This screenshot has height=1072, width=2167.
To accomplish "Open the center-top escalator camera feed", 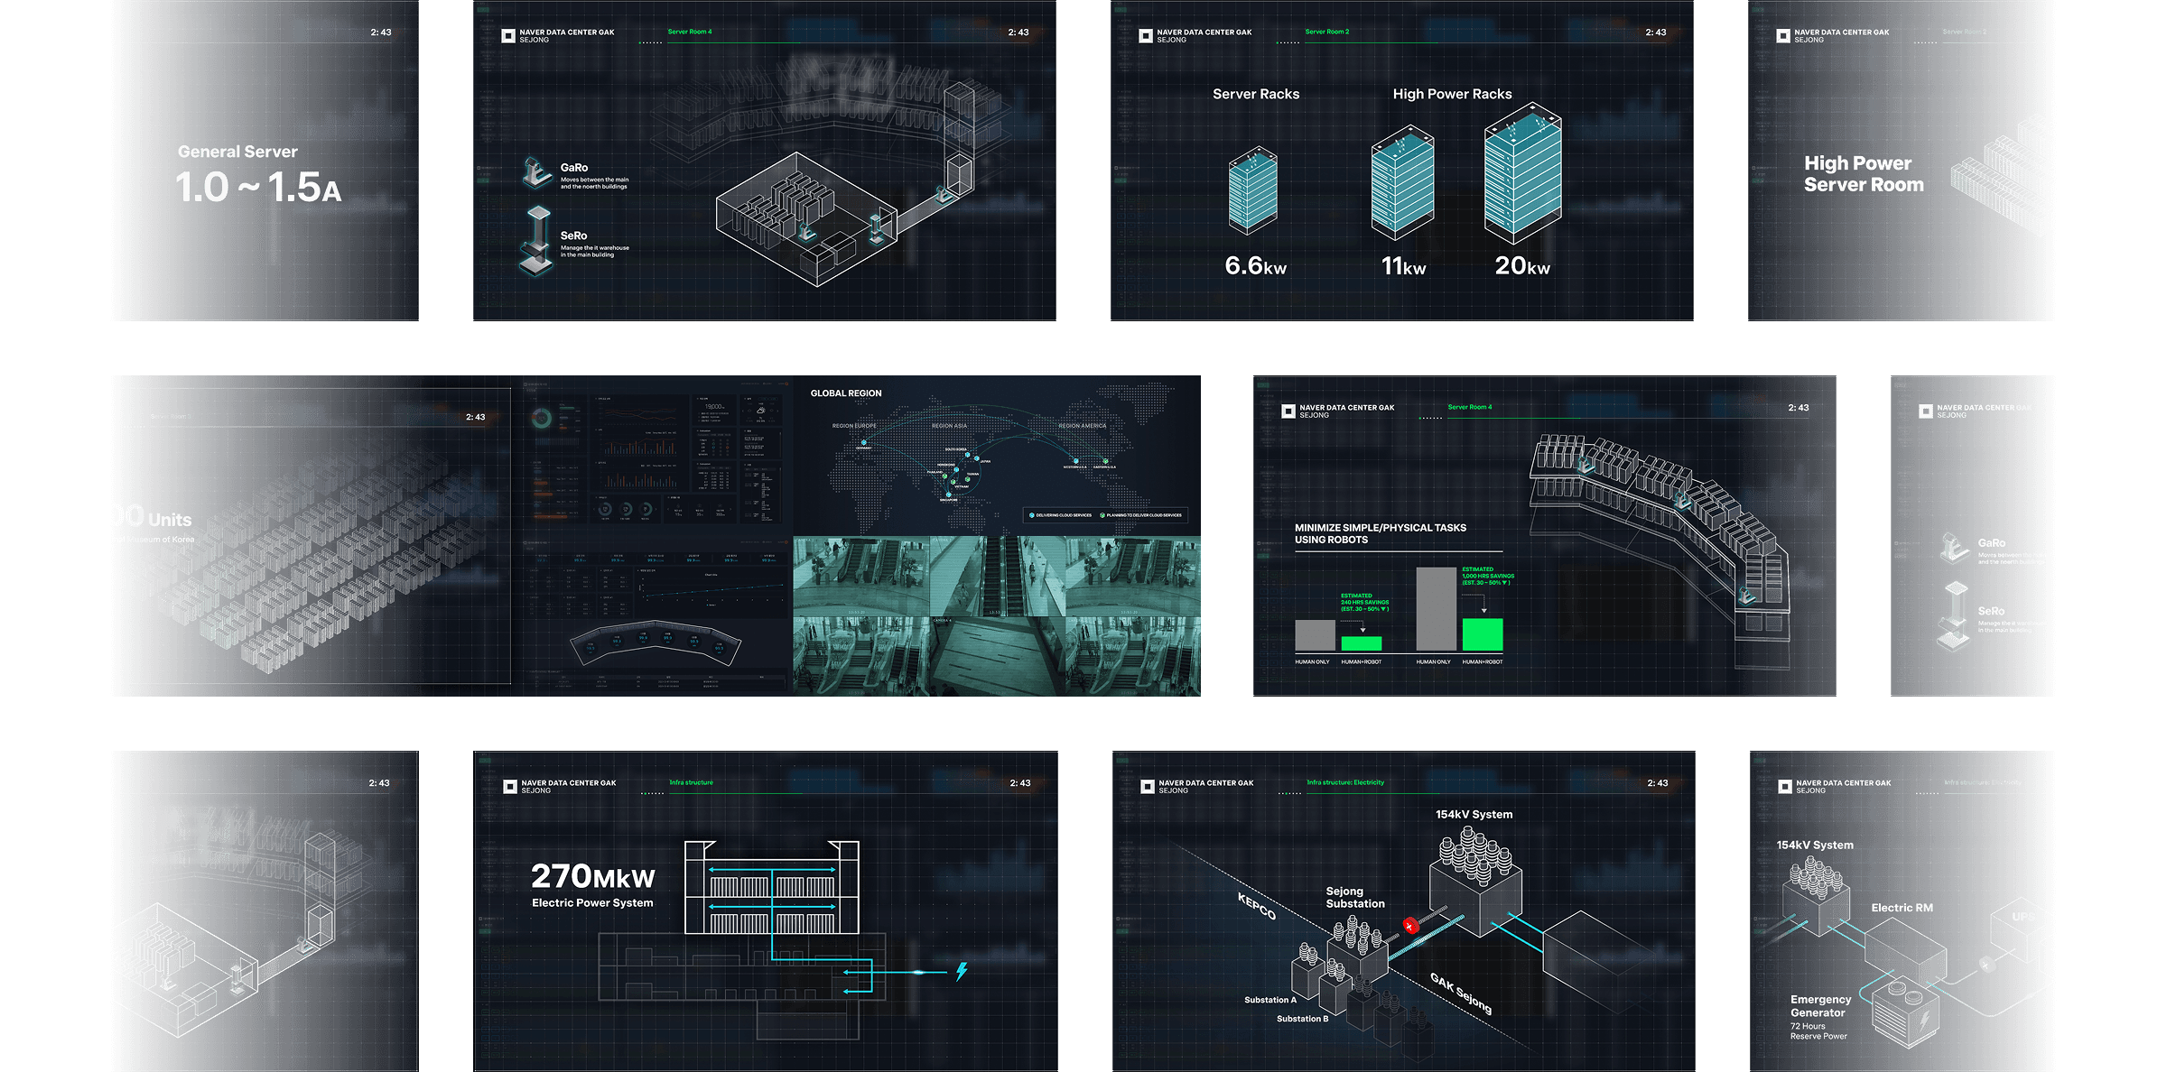I will [x=997, y=576].
